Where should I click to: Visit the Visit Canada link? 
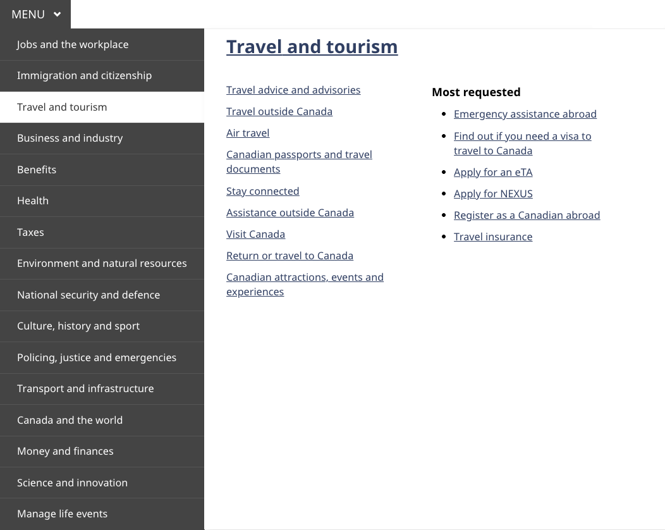click(x=256, y=235)
